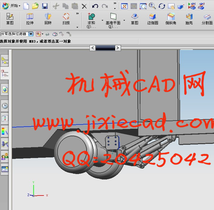Toggle the Zoom magnifier tool

tap(153, 6)
